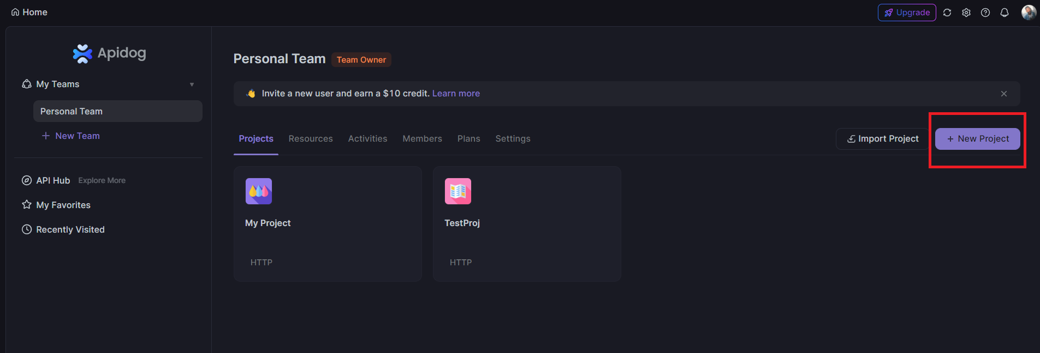Open API Hub

[53, 180]
